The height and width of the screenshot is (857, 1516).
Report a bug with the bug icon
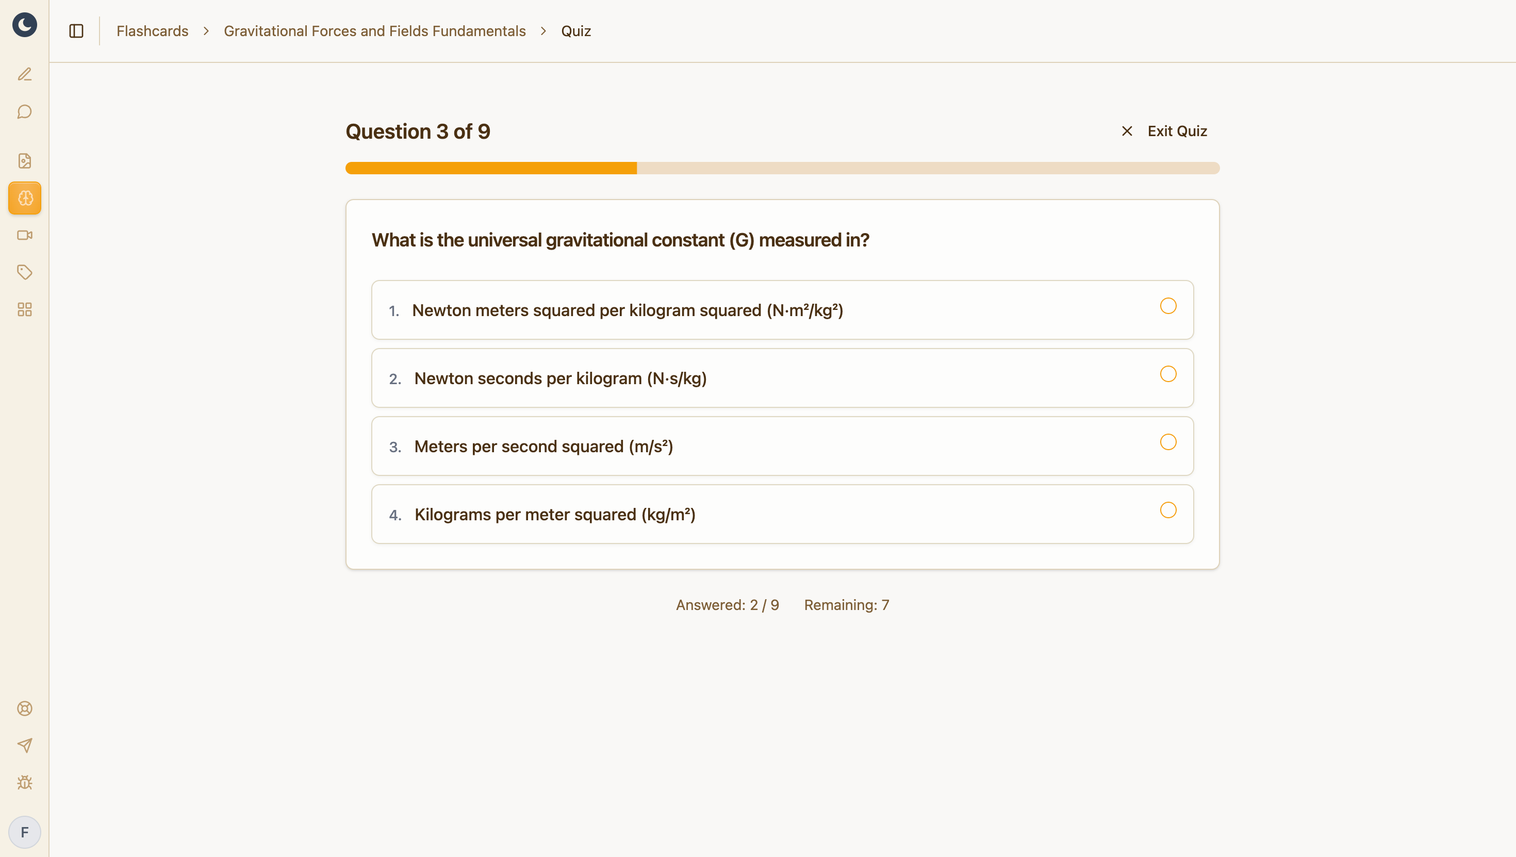(x=24, y=783)
